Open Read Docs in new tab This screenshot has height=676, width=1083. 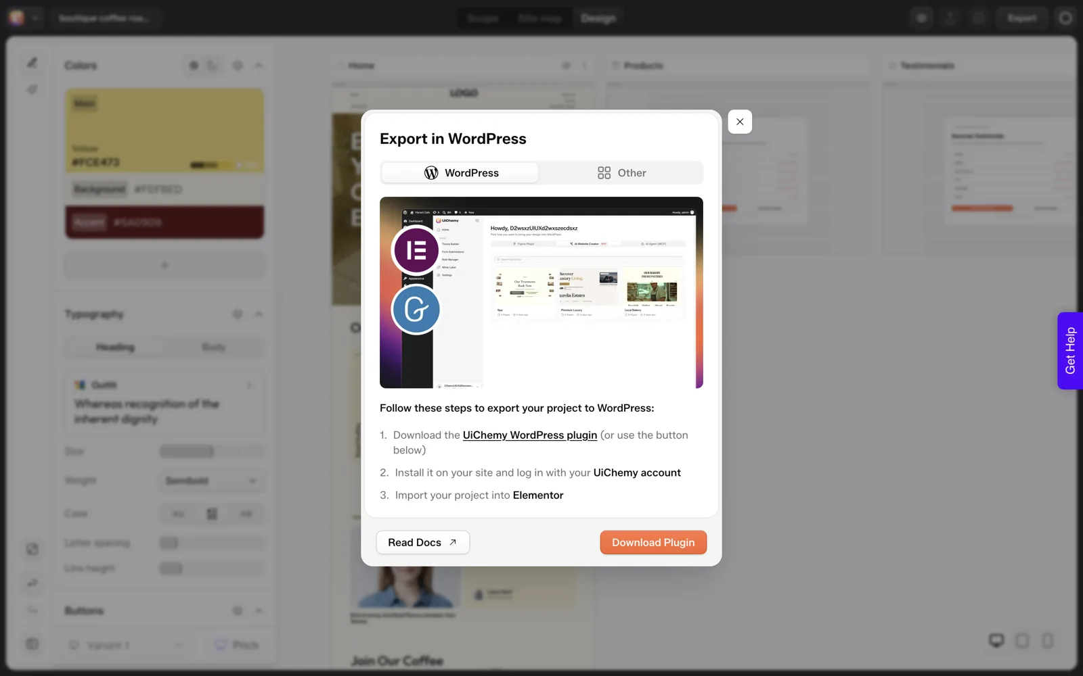[x=423, y=542]
